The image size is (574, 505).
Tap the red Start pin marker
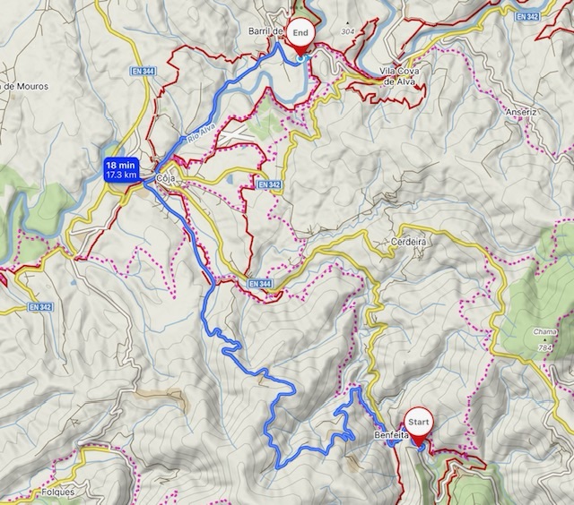click(419, 426)
